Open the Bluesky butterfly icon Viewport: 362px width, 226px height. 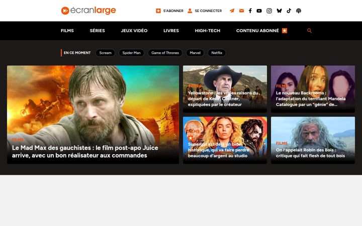pyautogui.click(x=279, y=11)
